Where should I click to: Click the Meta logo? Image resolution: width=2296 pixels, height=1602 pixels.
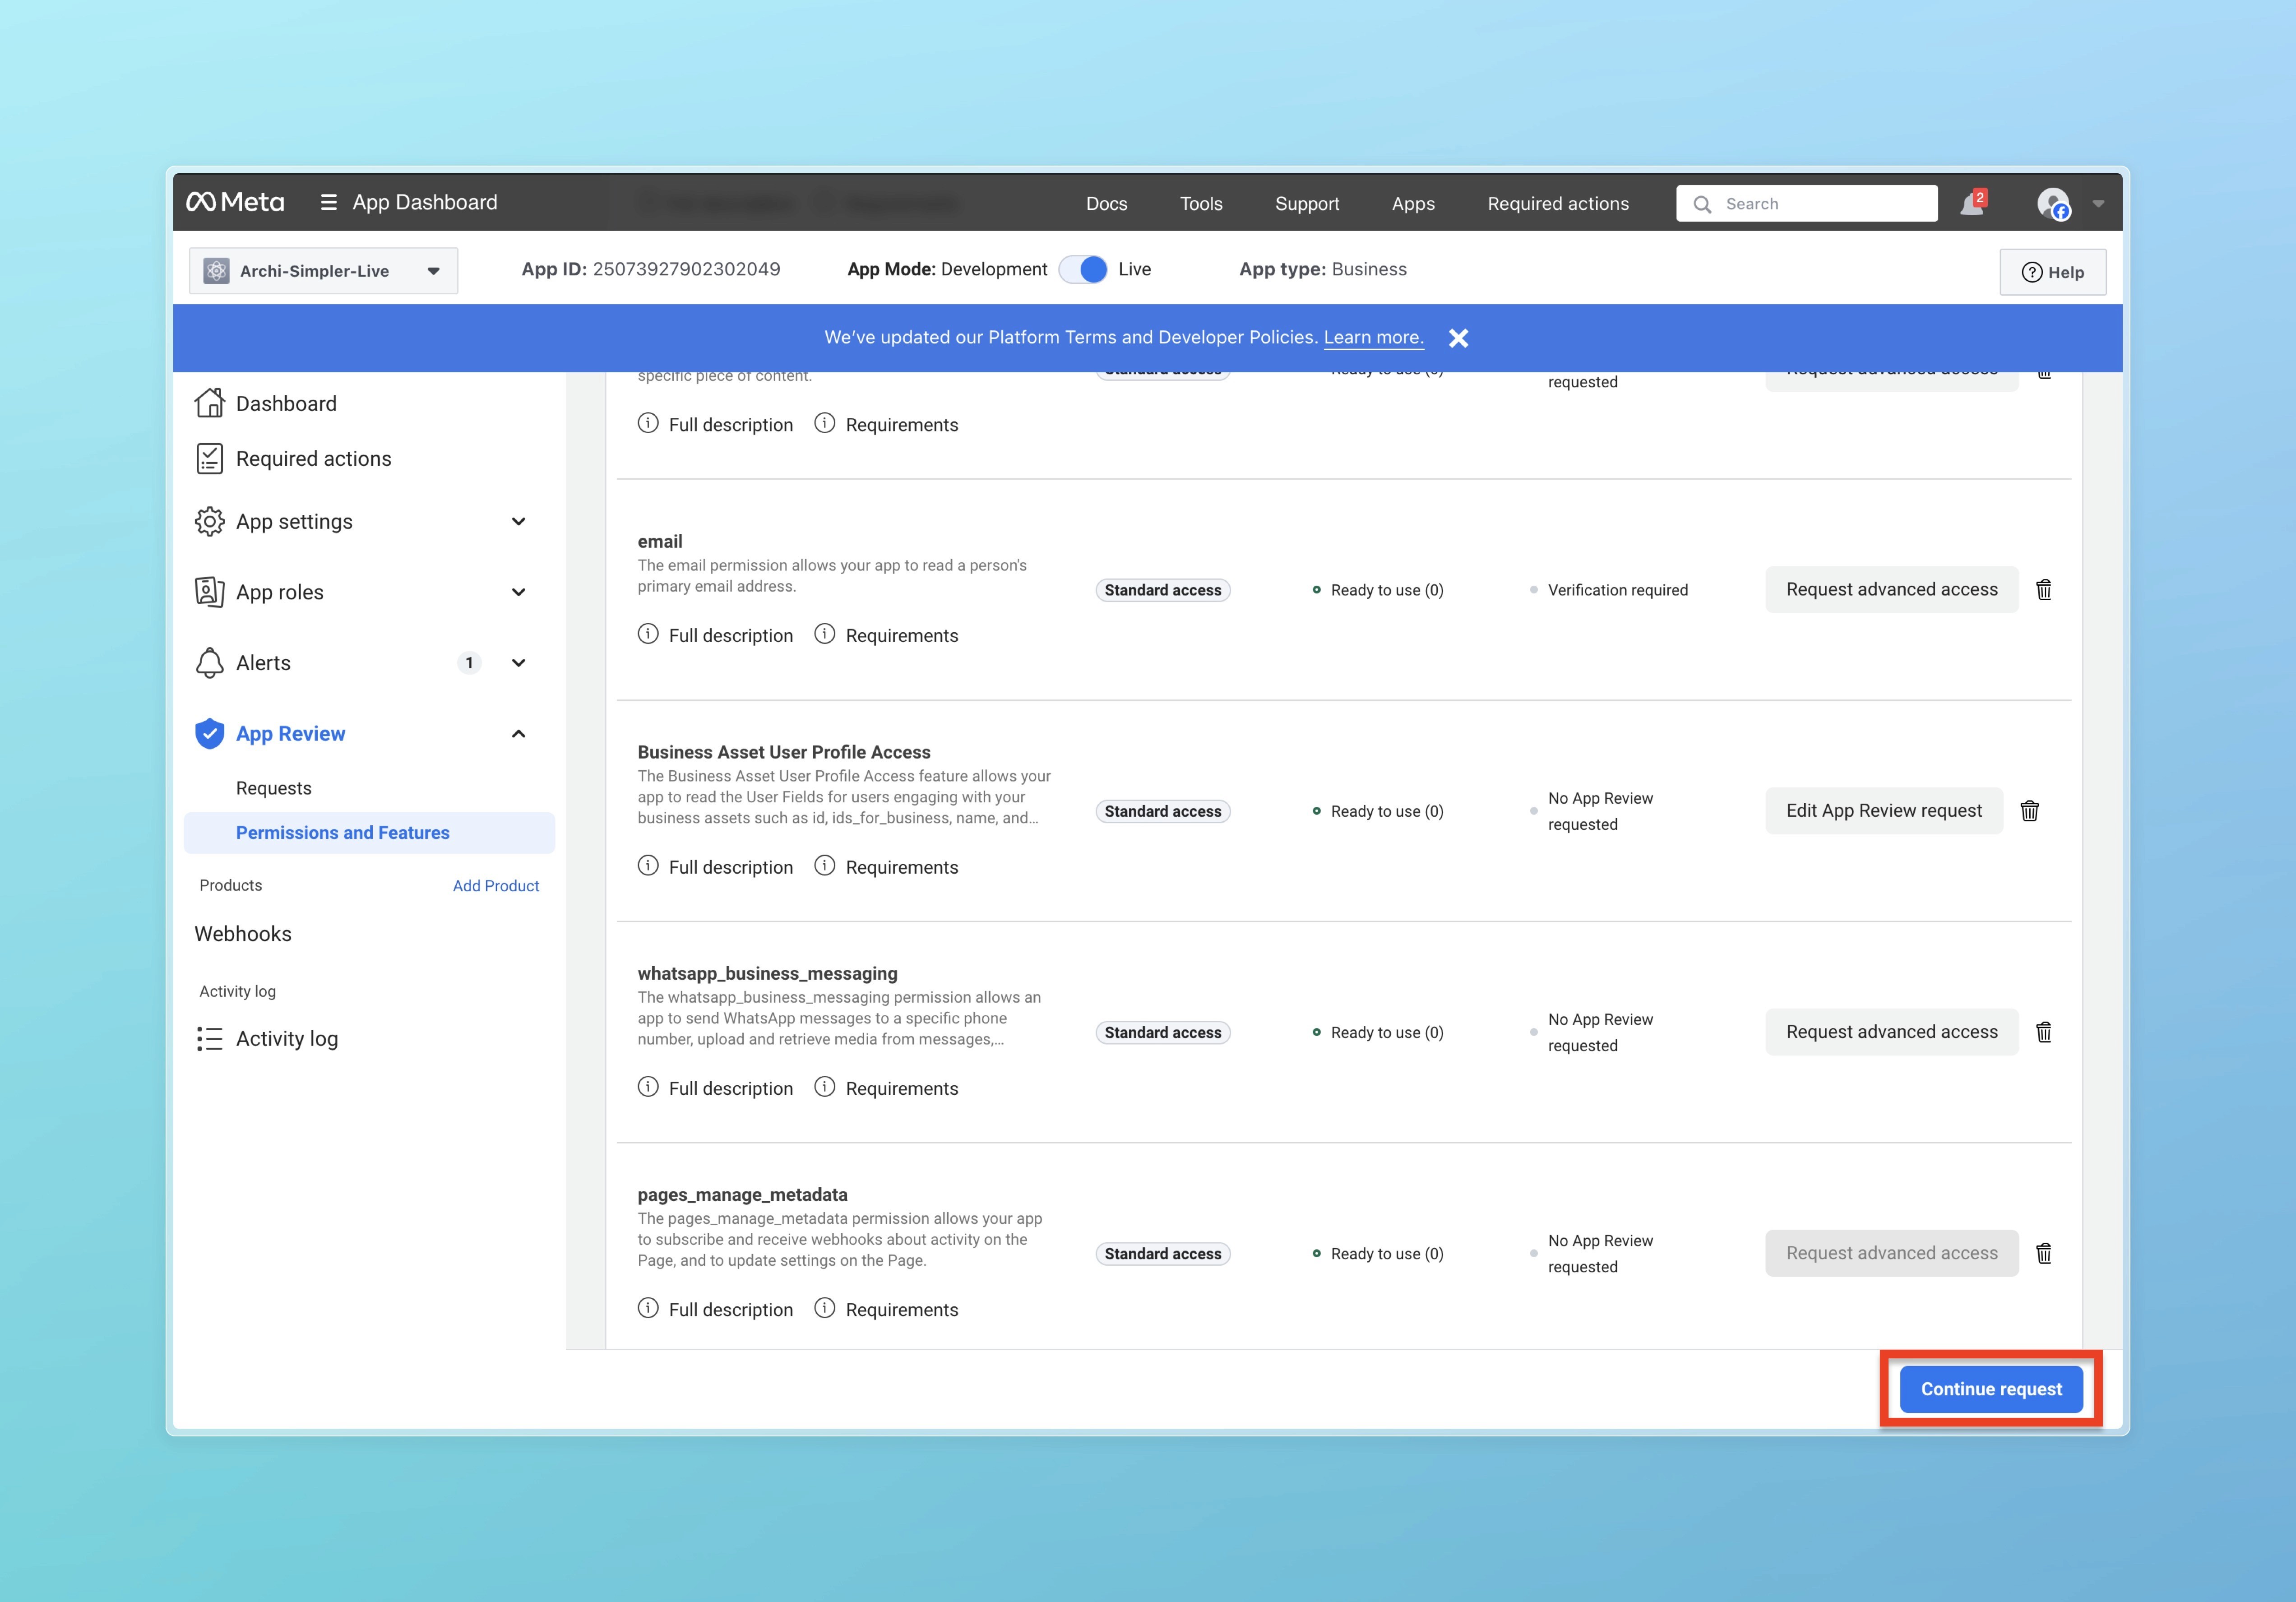[235, 202]
